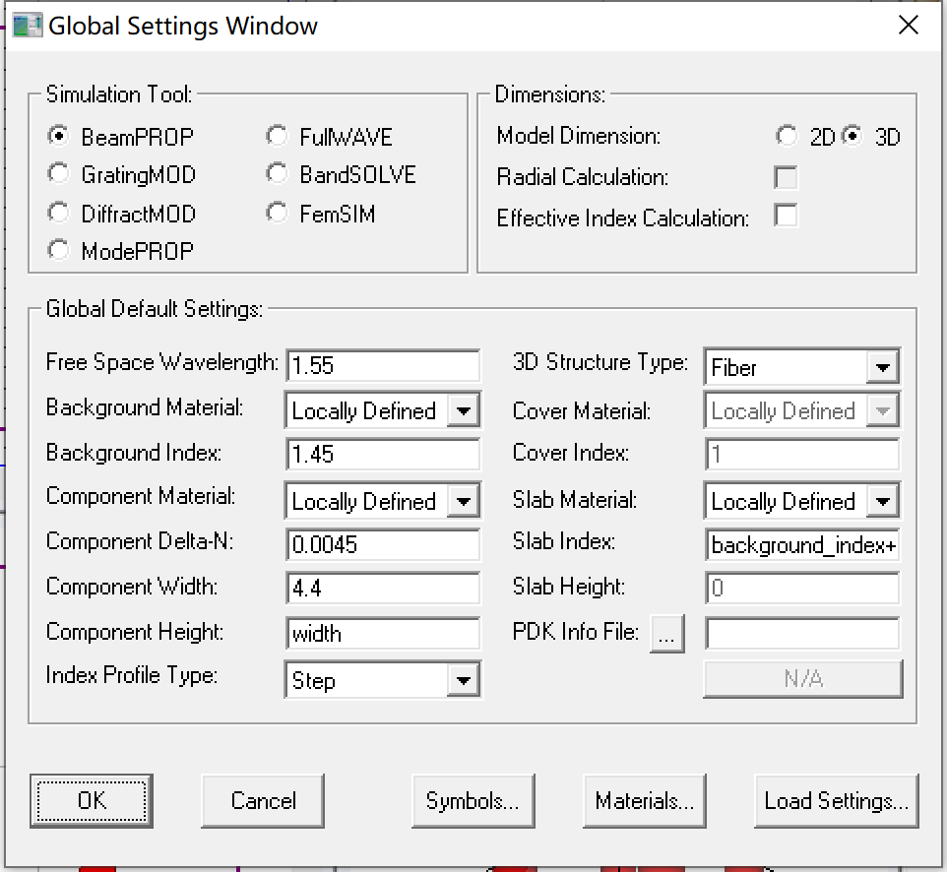Select the FullWAVE simulation tool
This screenshot has width=947, height=872.
pyautogui.click(x=277, y=136)
